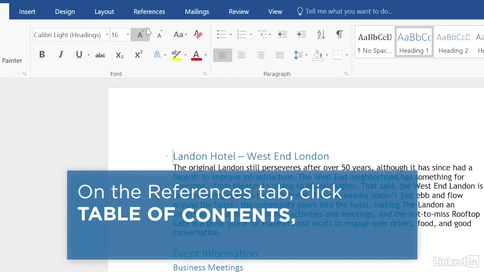Toggle Italic formatting
The height and width of the screenshot is (272, 484).
(x=60, y=55)
